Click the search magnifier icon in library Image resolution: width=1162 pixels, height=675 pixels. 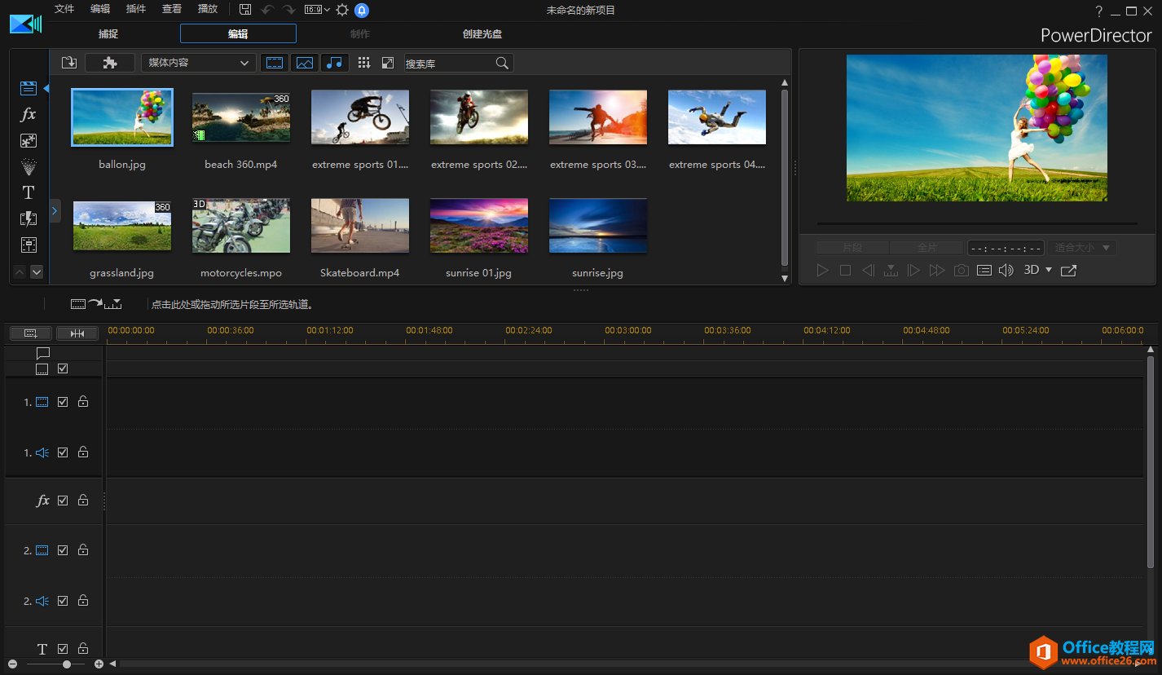[503, 63]
